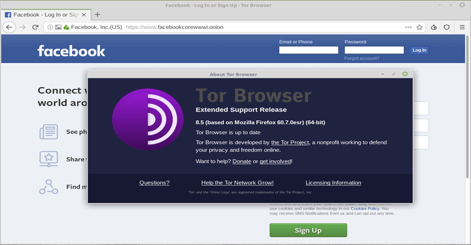Click the network nodes Find icon
The height and width of the screenshot is (245, 471).
pyautogui.click(x=48, y=187)
